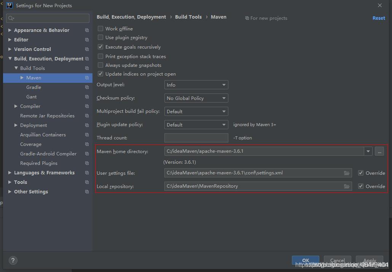The image size is (392, 272).
Task: Open Multiproject build fail policy dropdown
Action: pyautogui.click(x=196, y=111)
